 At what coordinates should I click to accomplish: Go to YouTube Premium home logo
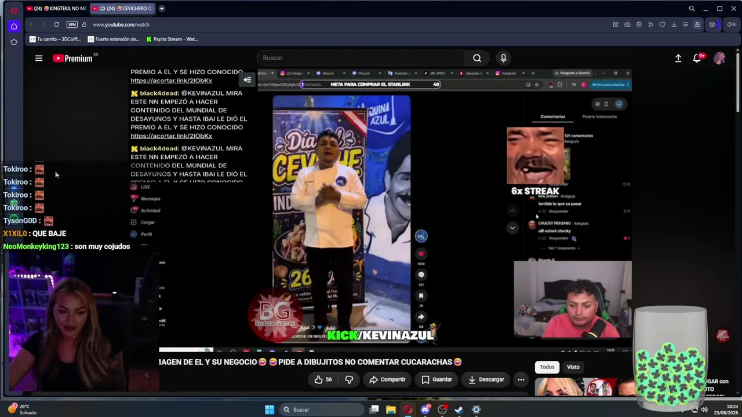pyautogui.click(x=72, y=58)
